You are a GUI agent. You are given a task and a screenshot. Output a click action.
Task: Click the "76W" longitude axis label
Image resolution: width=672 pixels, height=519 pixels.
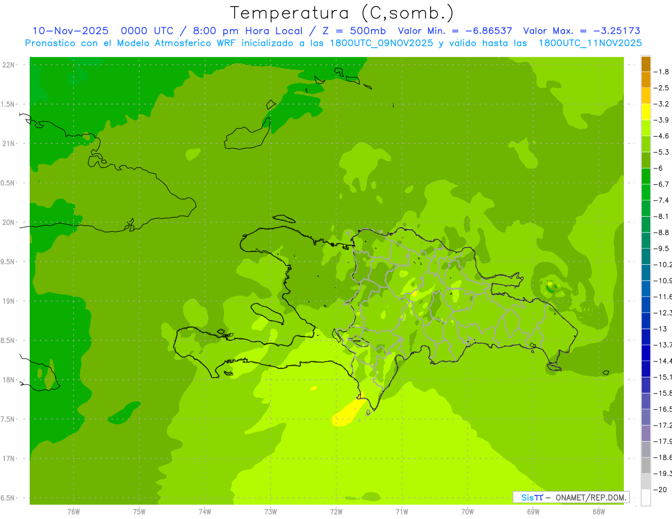tap(73, 512)
